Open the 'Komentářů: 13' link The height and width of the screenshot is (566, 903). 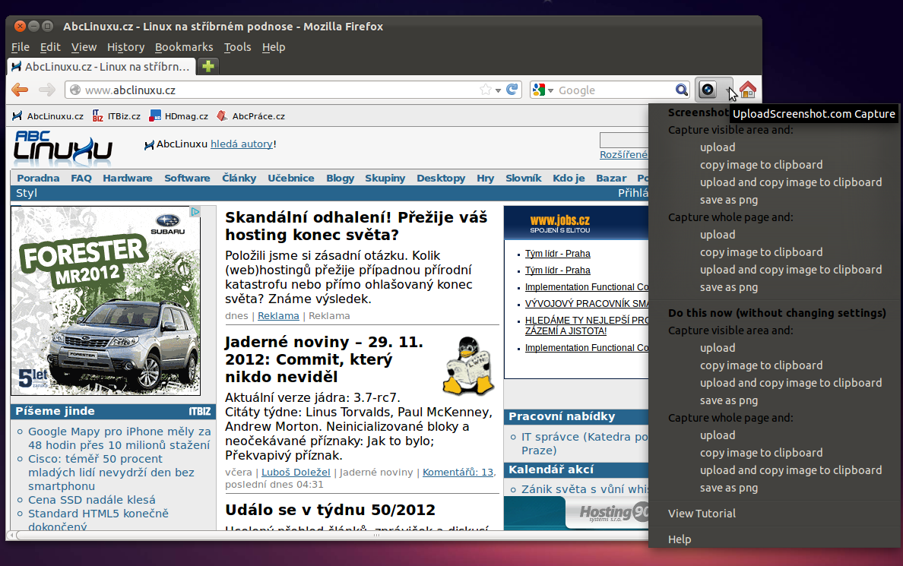[458, 472]
